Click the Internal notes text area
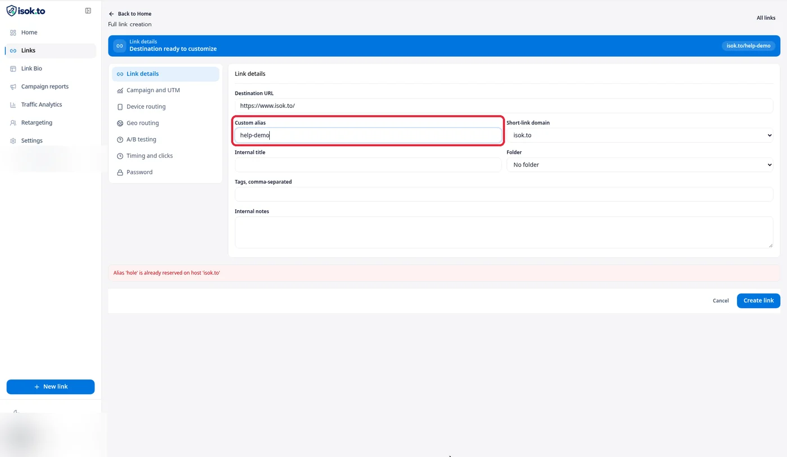 504,232
